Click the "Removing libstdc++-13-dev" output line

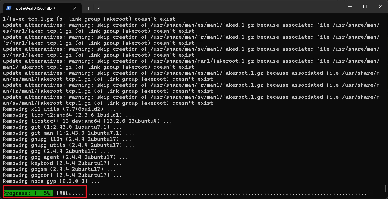87,121
